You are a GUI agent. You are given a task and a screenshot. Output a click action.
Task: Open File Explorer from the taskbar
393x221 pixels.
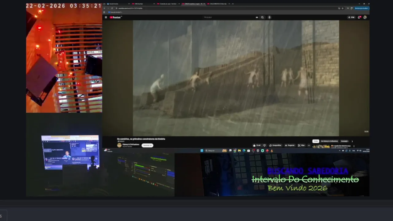tap(239, 150)
